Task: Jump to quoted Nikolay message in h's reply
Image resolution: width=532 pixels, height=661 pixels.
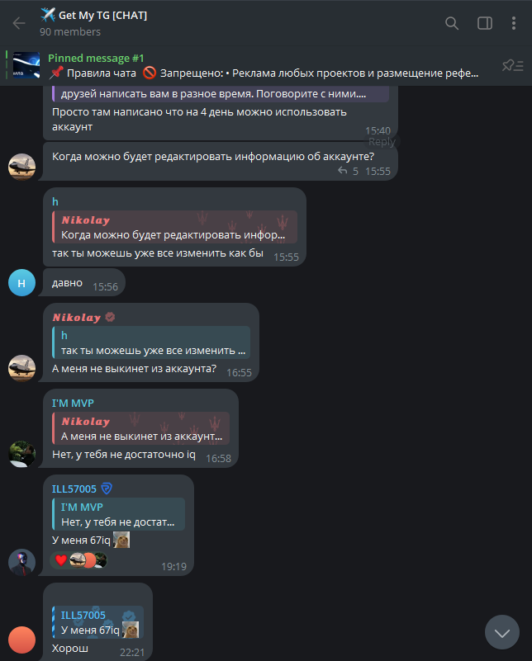Action: pos(174,227)
